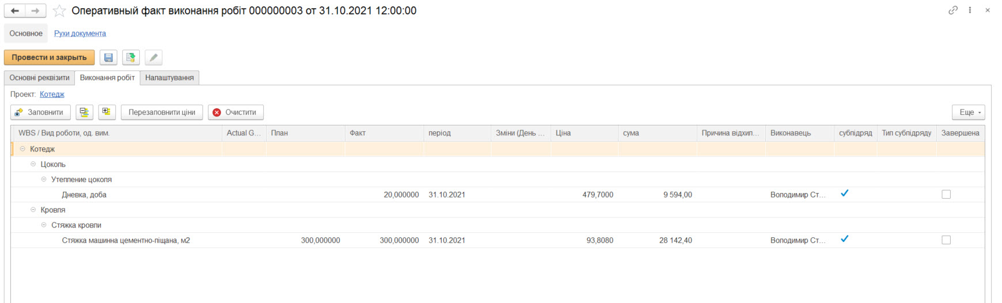
Task: Switch to the Основні реквізити tab
Action: coord(39,78)
